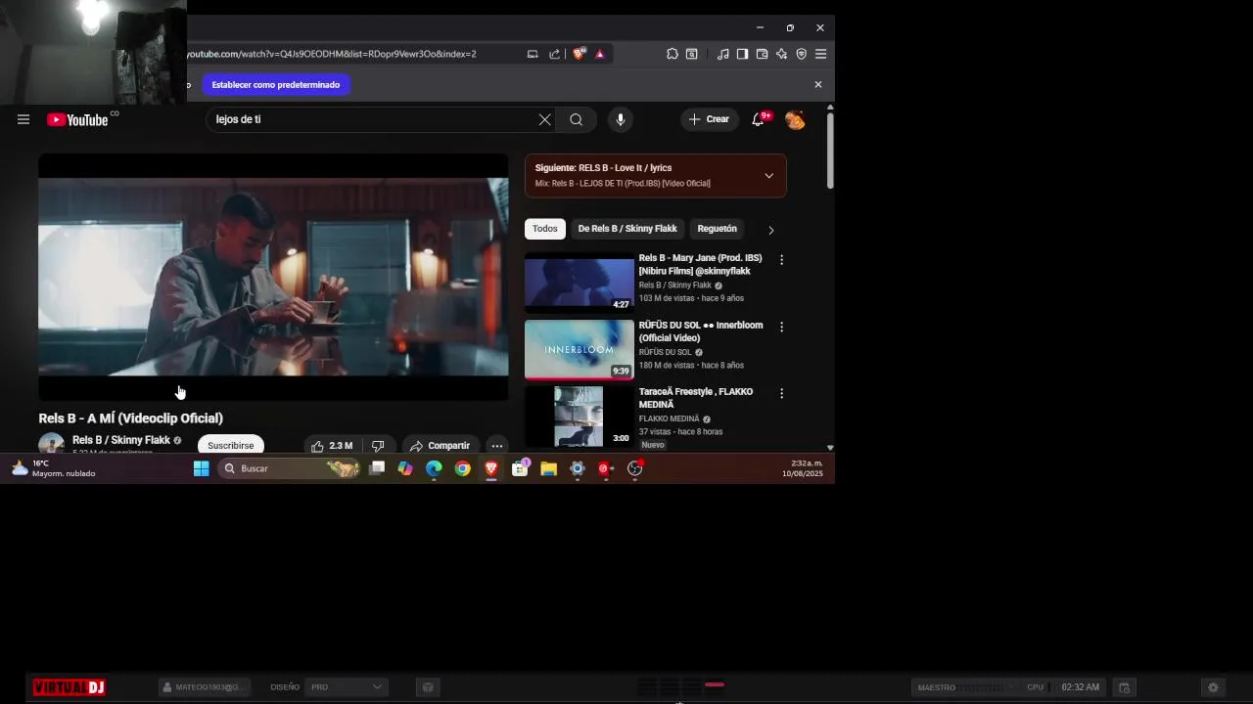The height and width of the screenshot is (704, 1253).
Task: Select the Reguetón filter chip
Action: click(717, 229)
